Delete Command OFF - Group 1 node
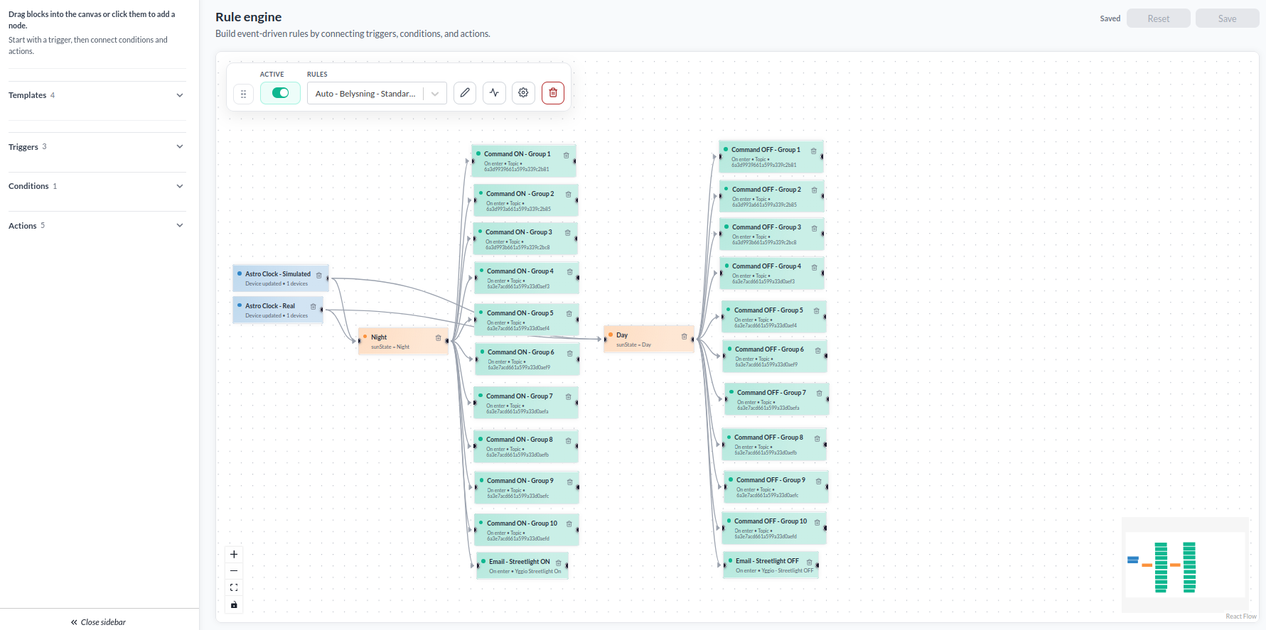This screenshot has width=1266, height=630. (x=813, y=151)
